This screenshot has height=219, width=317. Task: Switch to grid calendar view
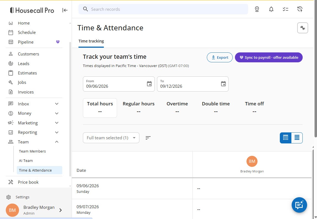(285, 138)
